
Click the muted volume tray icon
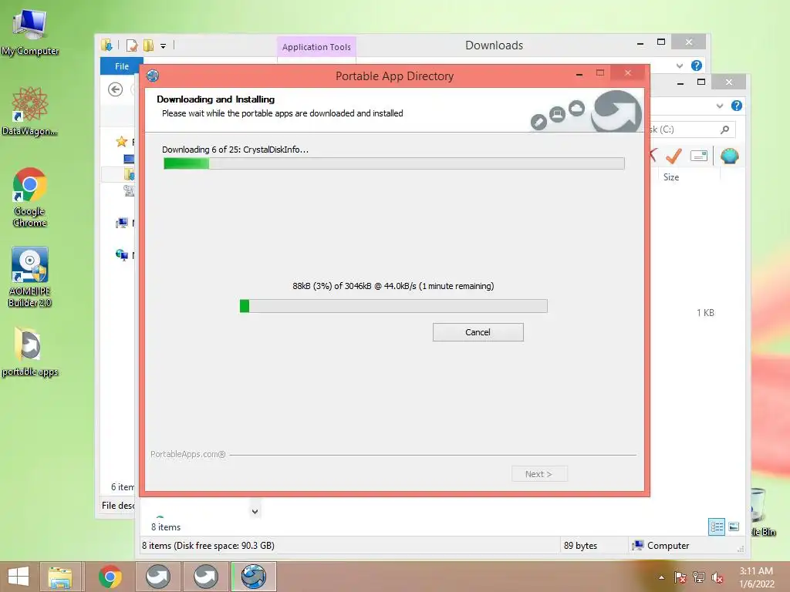tap(717, 577)
